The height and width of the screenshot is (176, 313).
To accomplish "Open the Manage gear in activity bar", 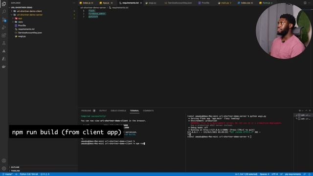I will click(4, 168).
